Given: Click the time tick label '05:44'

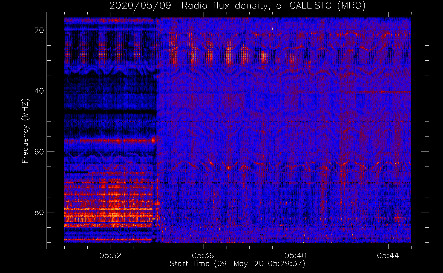Looking at the screenshot, I should tap(388, 256).
